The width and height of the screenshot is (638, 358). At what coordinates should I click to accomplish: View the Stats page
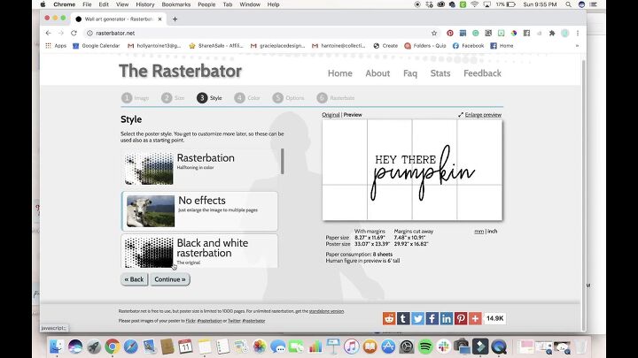[x=440, y=73]
